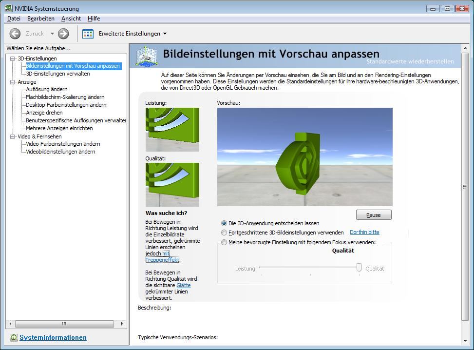Click the task pane scroll right arrow
The width and height of the screenshot is (474, 350).
click(122, 324)
